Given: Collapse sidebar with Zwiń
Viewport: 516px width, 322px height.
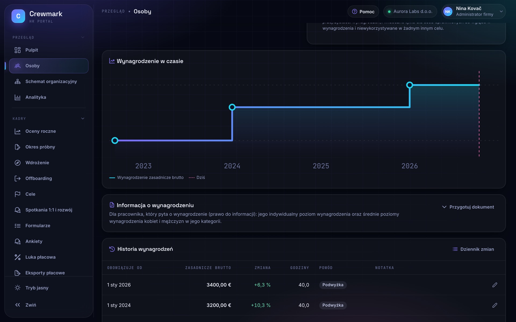Looking at the screenshot, I should click(49, 305).
